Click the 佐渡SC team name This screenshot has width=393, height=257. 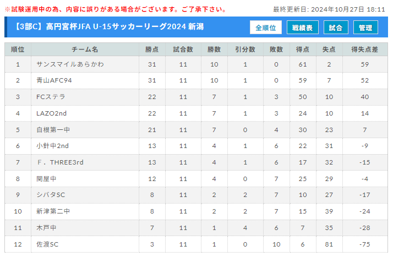click(47, 244)
